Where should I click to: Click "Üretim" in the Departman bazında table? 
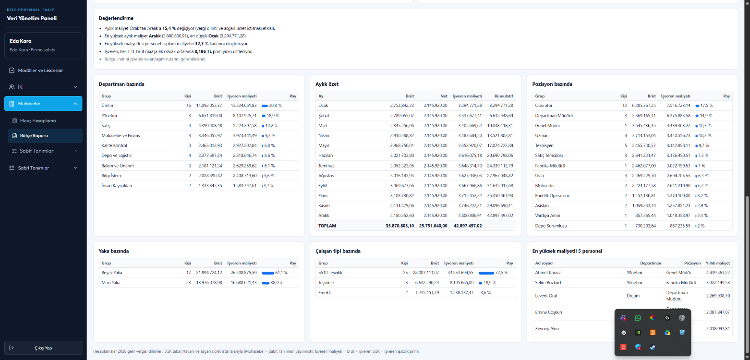(x=108, y=105)
